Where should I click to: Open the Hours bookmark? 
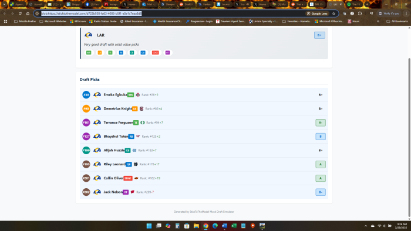[x=353, y=22]
